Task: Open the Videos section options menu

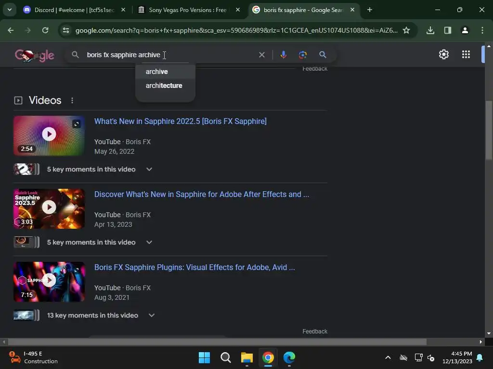Action: [72, 100]
